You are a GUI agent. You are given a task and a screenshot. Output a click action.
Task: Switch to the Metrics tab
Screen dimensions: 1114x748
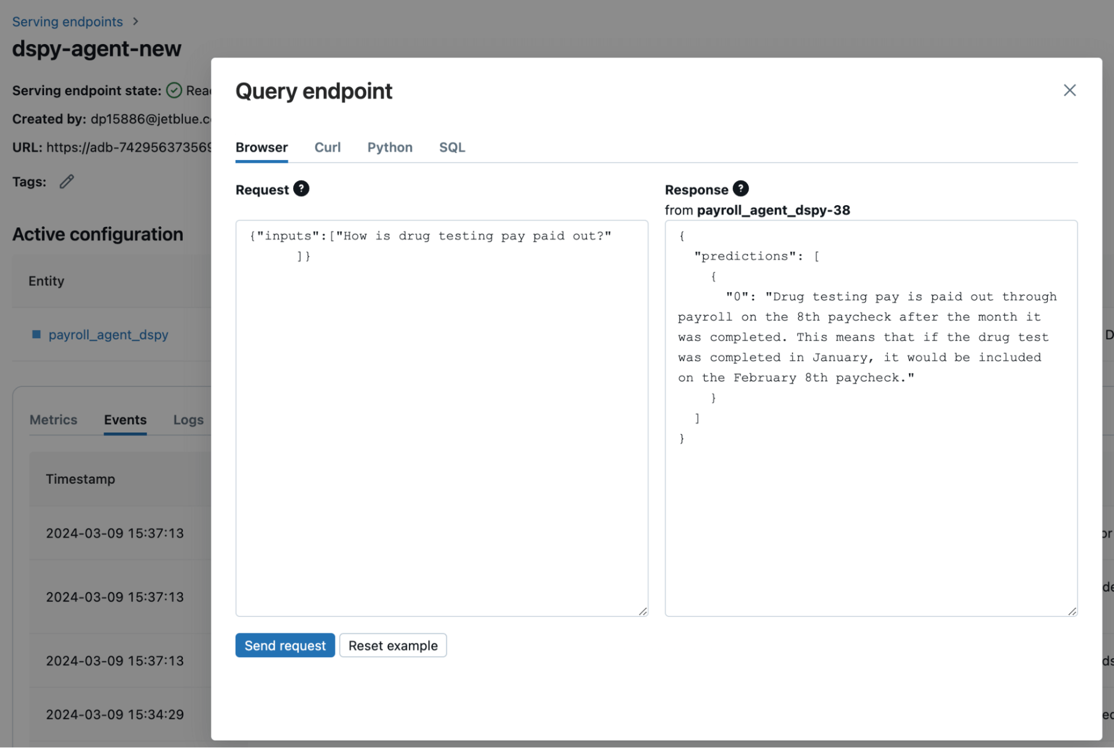(53, 420)
